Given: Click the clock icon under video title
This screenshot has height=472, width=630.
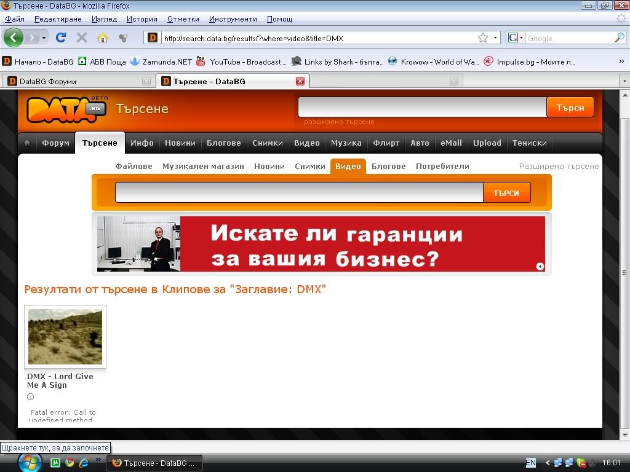Looking at the screenshot, I should tap(31, 397).
